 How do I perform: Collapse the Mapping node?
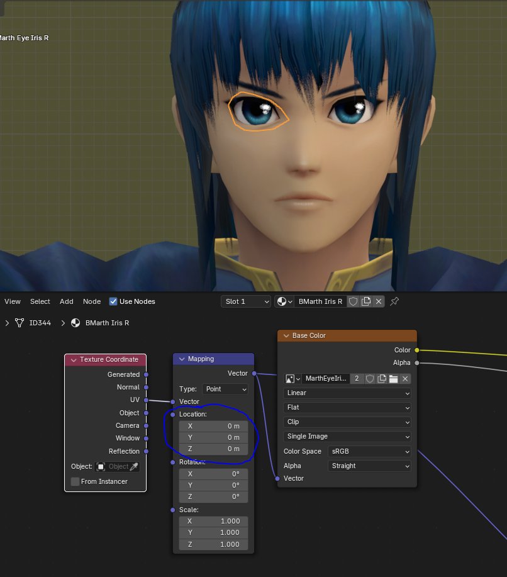tap(182, 359)
